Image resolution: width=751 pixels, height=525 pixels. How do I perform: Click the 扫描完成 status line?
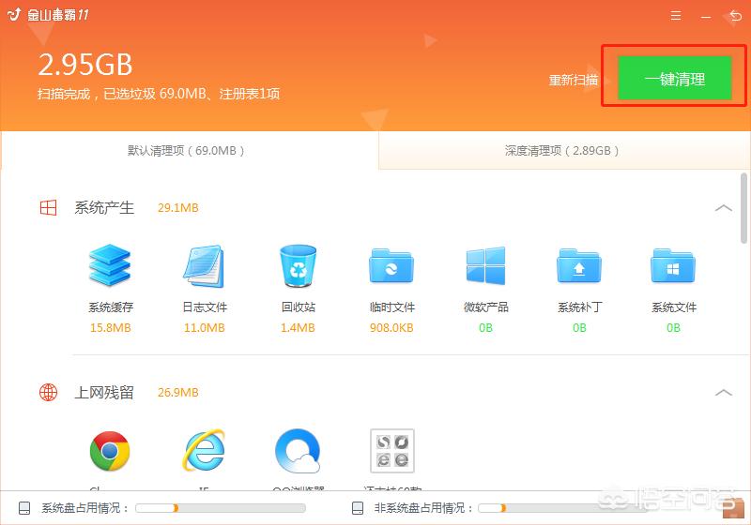pos(159,94)
